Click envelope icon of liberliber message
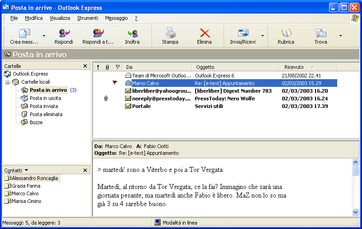The width and height of the screenshot is (362, 229). point(128,91)
